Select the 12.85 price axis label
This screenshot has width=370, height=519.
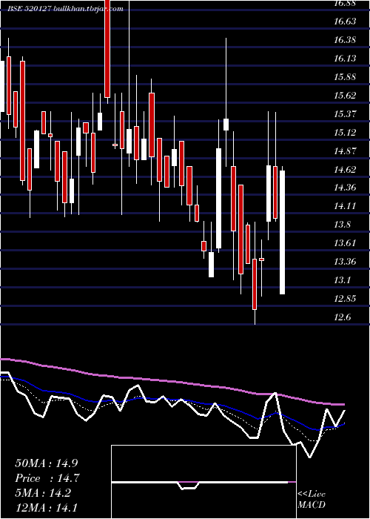[x=345, y=299]
